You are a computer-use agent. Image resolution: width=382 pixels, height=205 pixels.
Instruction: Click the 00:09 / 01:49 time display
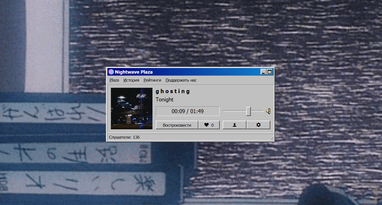pos(188,111)
